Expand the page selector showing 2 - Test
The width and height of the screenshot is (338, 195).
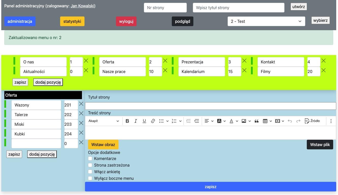pos(266,21)
